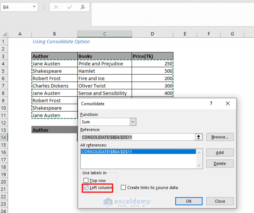Viewport: 254px width, 213px height.
Task: Click the Charles Dickens cell
Action: click(x=55, y=86)
